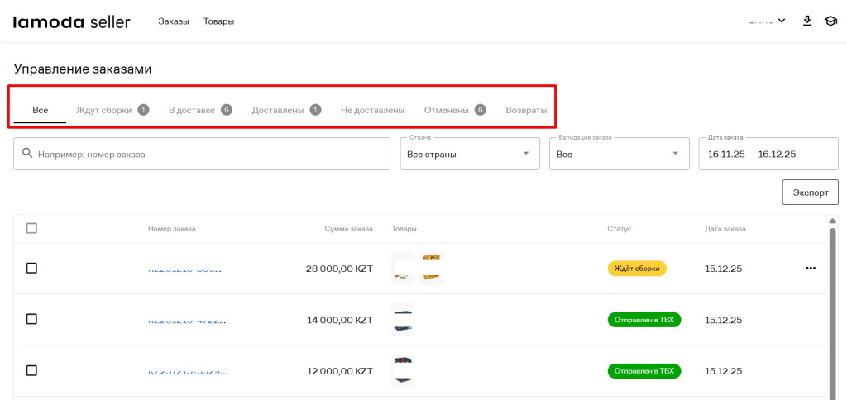The image size is (847, 400).
Task: Open the graduation cap training icon
Action: (x=830, y=21)
